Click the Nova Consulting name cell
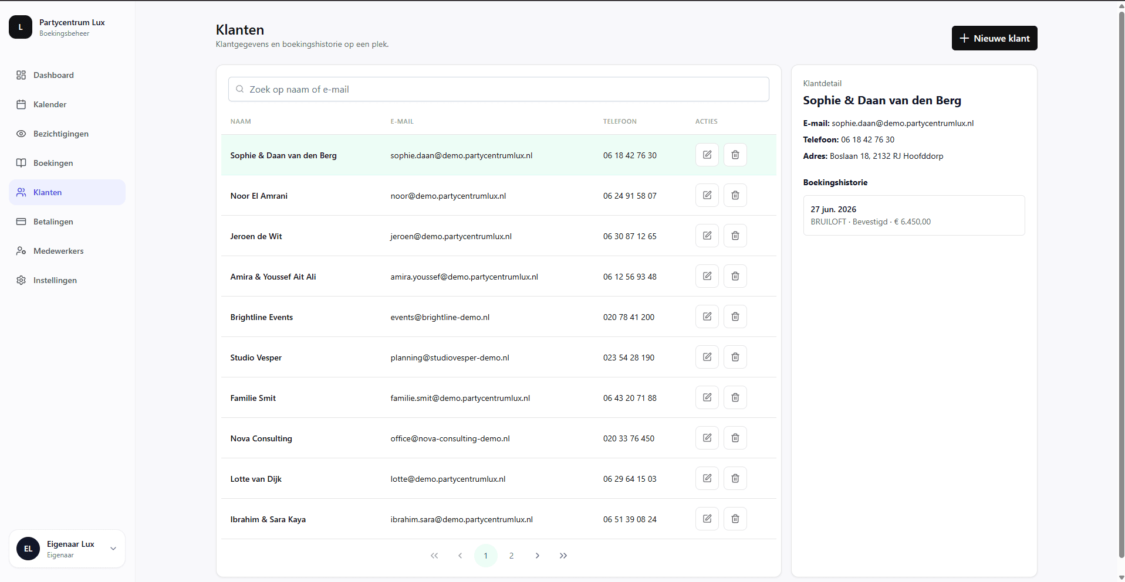Image resolution: width=1125 pixels, height=582 pixels. 261,438
